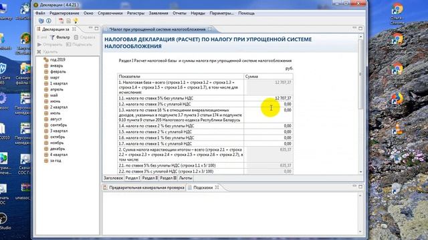
Task: Select 1 квартал in the declarations tree
Action: [x=59, y=83]
